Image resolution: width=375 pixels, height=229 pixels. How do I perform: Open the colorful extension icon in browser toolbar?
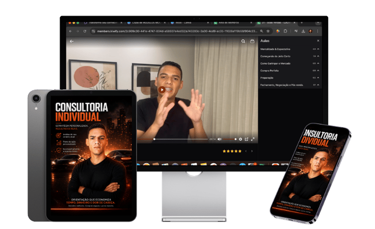tap(278, 31)
